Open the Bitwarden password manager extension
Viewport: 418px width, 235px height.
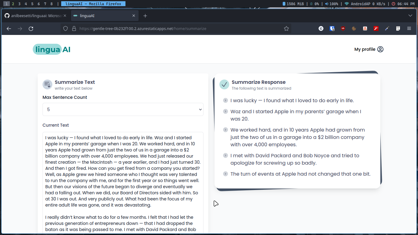click(x=332, y=28)
